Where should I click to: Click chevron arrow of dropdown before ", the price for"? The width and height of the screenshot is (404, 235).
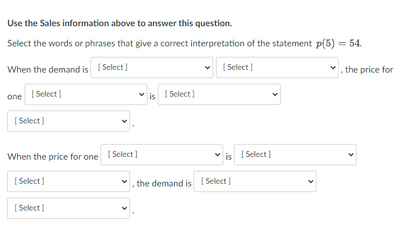pos(333,68)
